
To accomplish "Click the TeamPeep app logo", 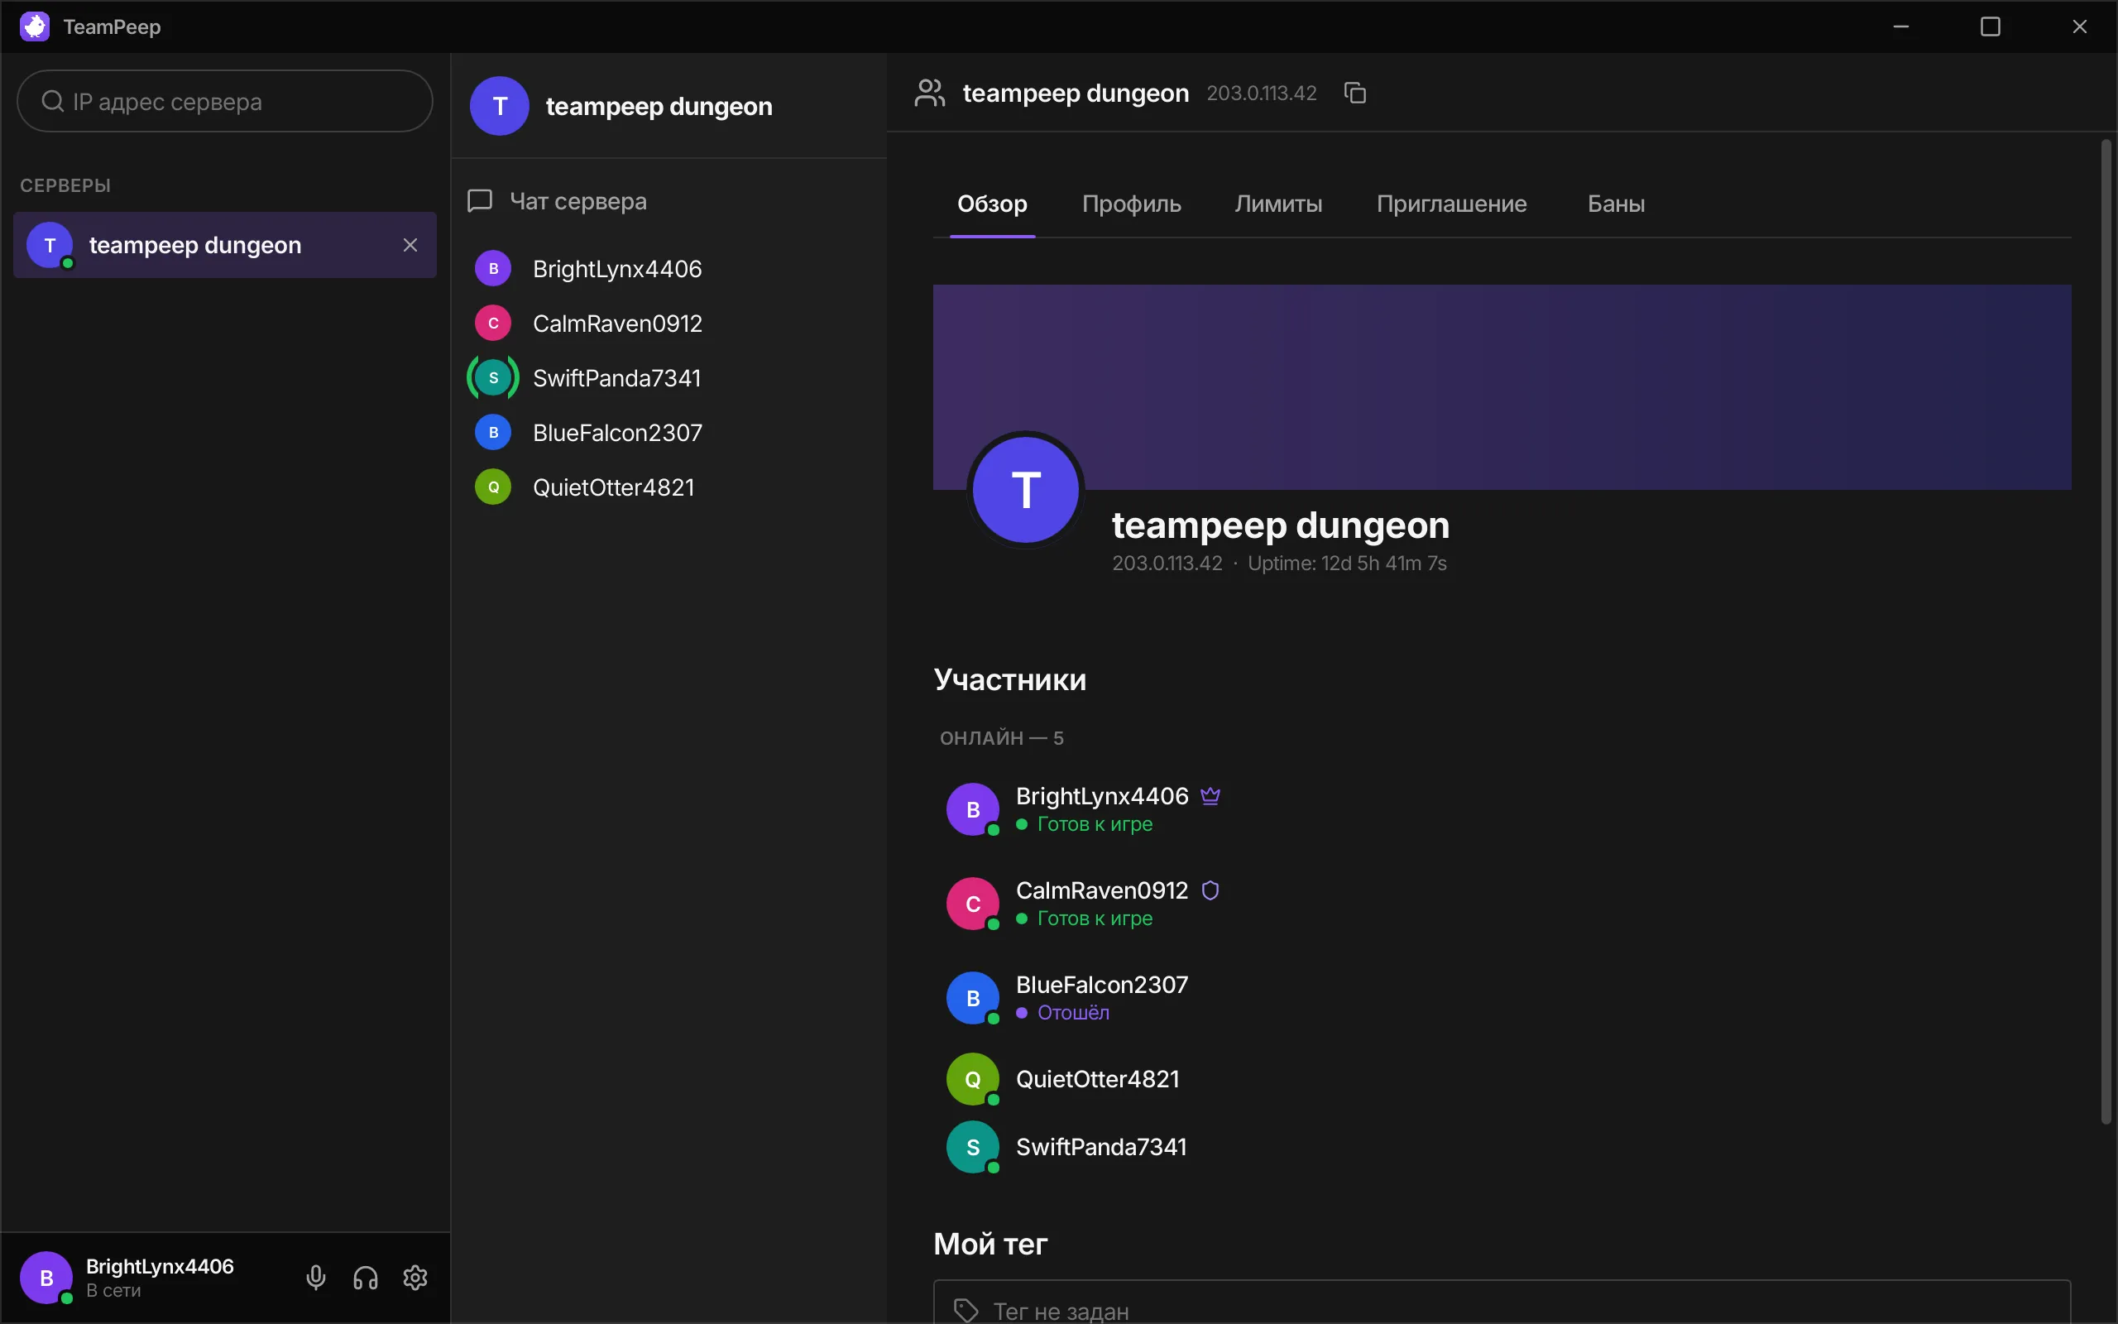I will coord(34,26).
